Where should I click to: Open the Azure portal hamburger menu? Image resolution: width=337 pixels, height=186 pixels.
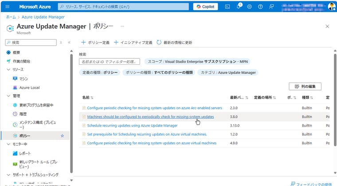[x=7, y=7]
